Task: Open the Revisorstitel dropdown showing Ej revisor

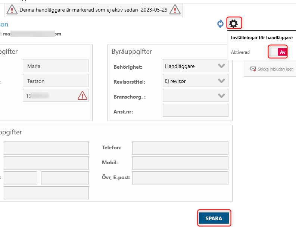Action: (195, 81)
